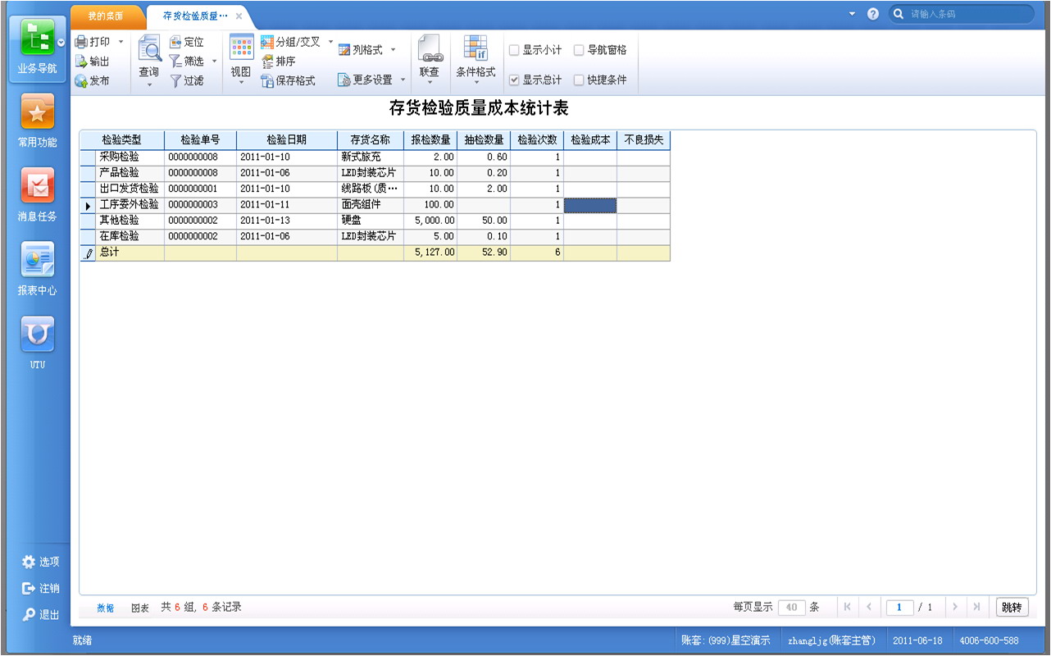Image resolution: width=1051 pixels, height=656 pixels.
Task: Click the 5,127.00 total cell
Action: (430, 253)
